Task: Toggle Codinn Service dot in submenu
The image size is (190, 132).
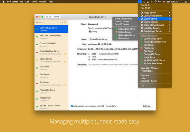Action: click(x=116, y=32)
